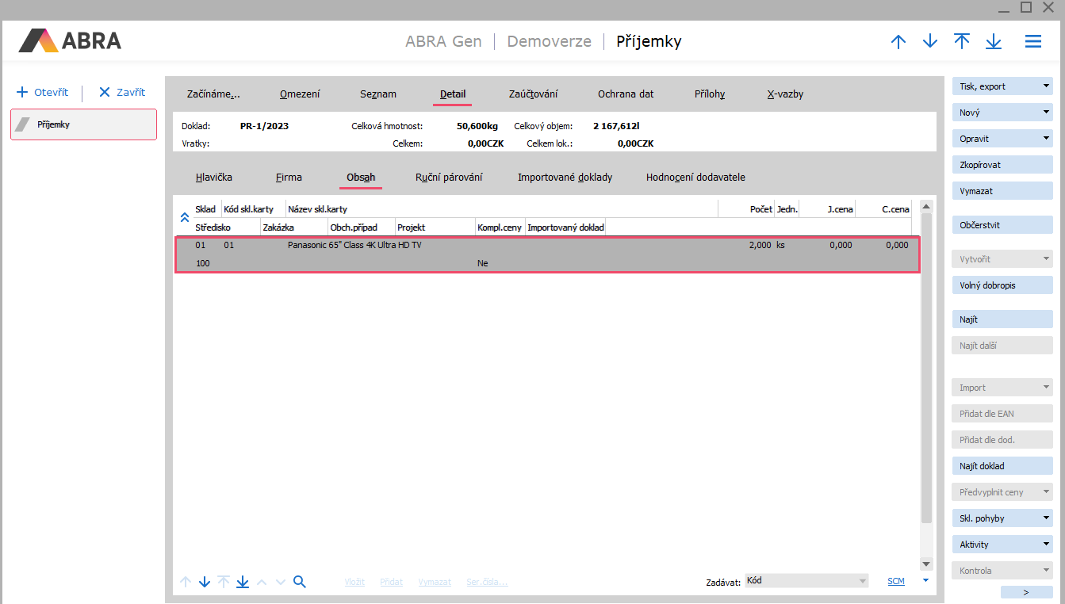
Task: Select the Obsah subtab
Action: click(361, 177)
